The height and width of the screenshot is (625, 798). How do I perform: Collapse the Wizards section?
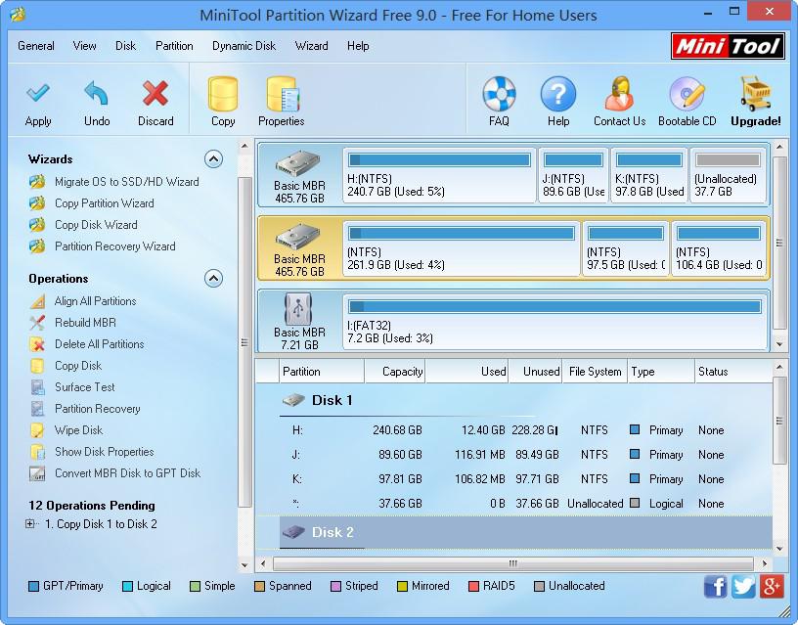click(213, 159)
